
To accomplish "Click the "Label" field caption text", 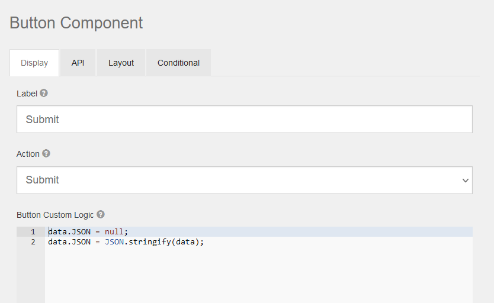I will (x=27, y=94).
